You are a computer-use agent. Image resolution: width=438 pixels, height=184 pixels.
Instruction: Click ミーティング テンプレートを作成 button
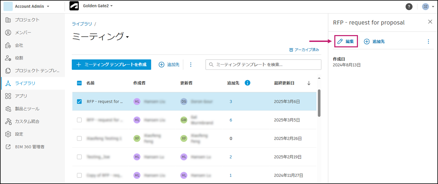(x=111, y=64)
